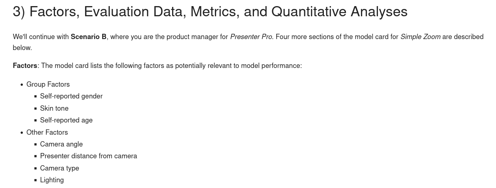Click 'Quantitative Analyses' in the heading
This screenshot has height=188, width=496.
pos(339,12)
